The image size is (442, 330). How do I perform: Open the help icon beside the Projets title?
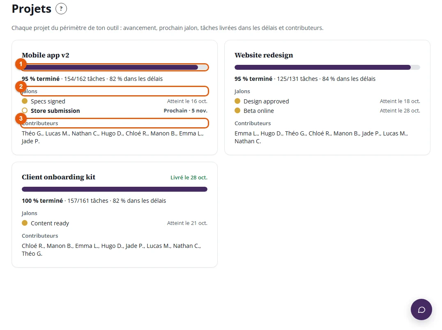[x=61, y=9]
